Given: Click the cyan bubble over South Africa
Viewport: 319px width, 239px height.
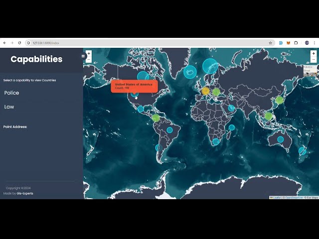Looking at the screenshot, I should tap(216, 141).
